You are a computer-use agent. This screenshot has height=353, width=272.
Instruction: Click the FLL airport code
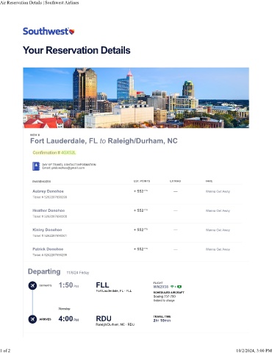(102, 285)
